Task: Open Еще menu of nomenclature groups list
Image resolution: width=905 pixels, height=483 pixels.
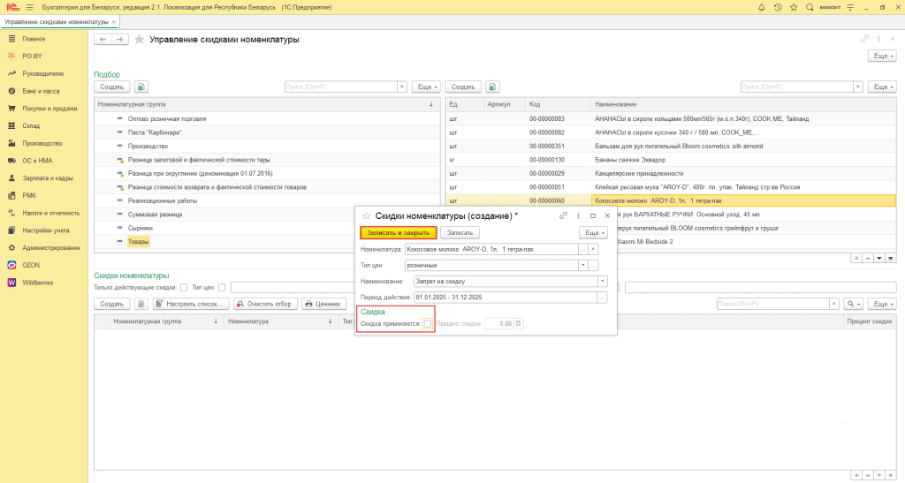Action: pos(426,87)
